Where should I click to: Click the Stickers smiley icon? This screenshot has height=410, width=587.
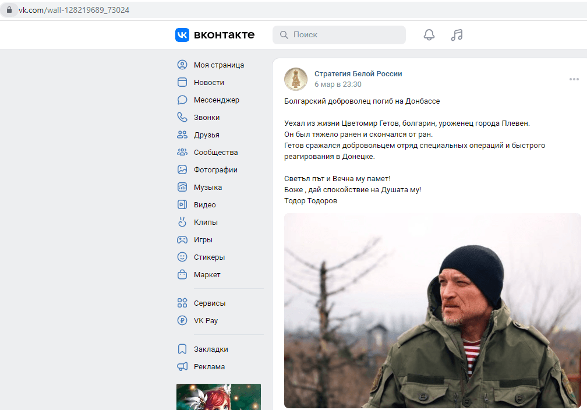pyautogui.click(x=182, y=257)
